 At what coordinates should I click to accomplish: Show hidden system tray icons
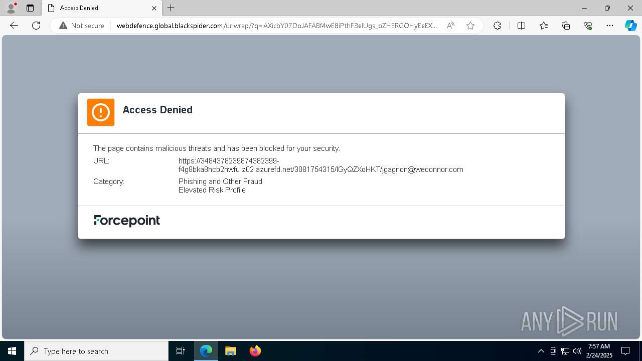pyautogui.click(x=541, y=351)
